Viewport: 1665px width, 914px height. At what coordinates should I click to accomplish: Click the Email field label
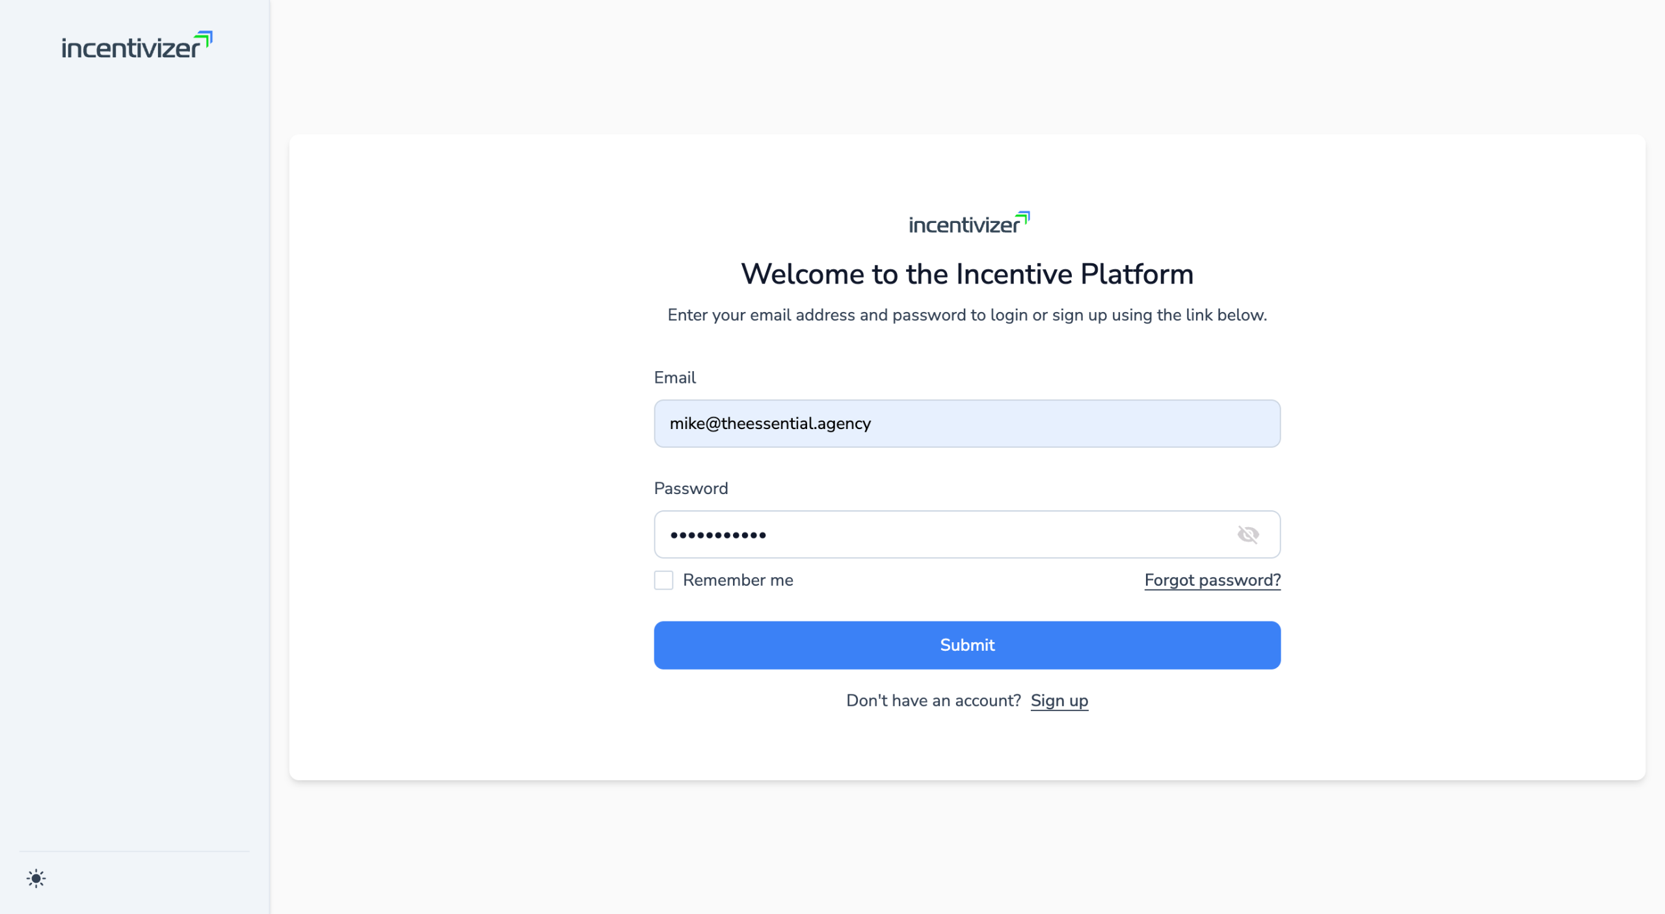pos(674,378)
